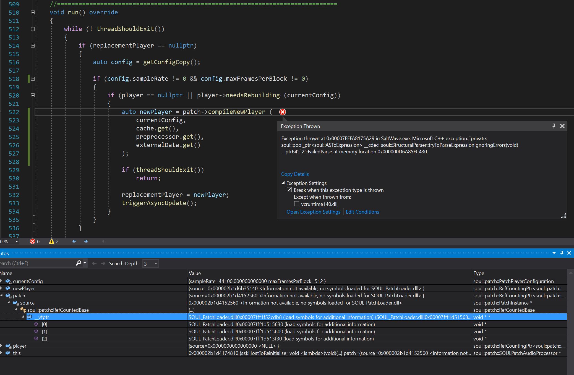This screenshot has width=574, height=375.
Task: Close the Exception Thrown popup
Action: point(562,126)
